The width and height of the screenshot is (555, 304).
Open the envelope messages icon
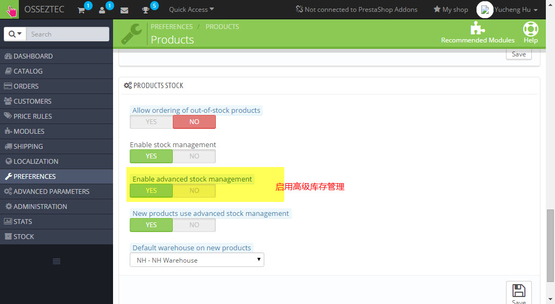(124, 10)
